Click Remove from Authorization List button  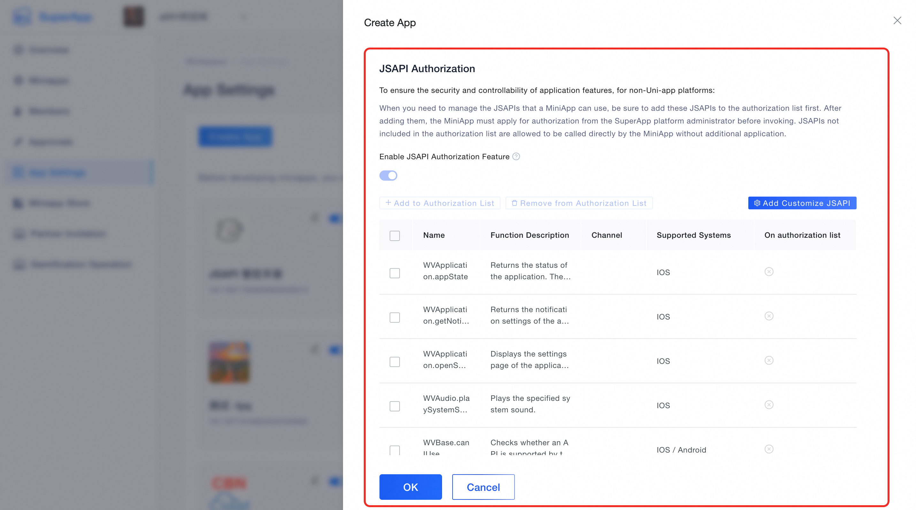[579, 203]
